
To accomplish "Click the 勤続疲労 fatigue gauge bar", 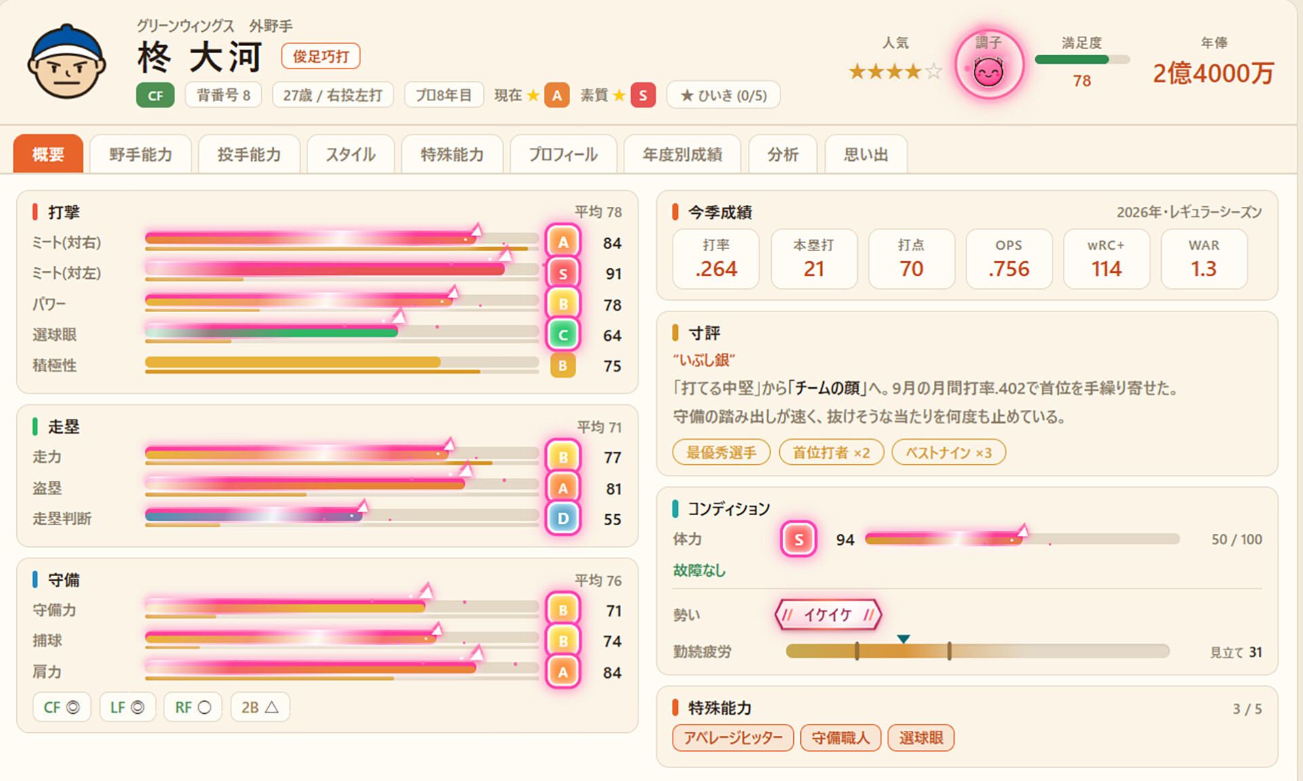I will [x=977, y=651].
